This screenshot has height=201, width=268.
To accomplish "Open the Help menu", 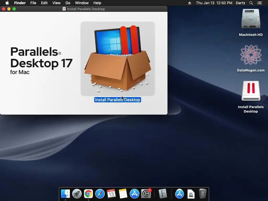I will tap(97, 3).
